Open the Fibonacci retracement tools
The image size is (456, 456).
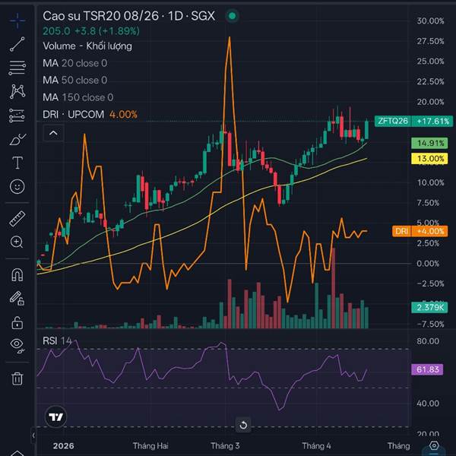pos(17,68)
